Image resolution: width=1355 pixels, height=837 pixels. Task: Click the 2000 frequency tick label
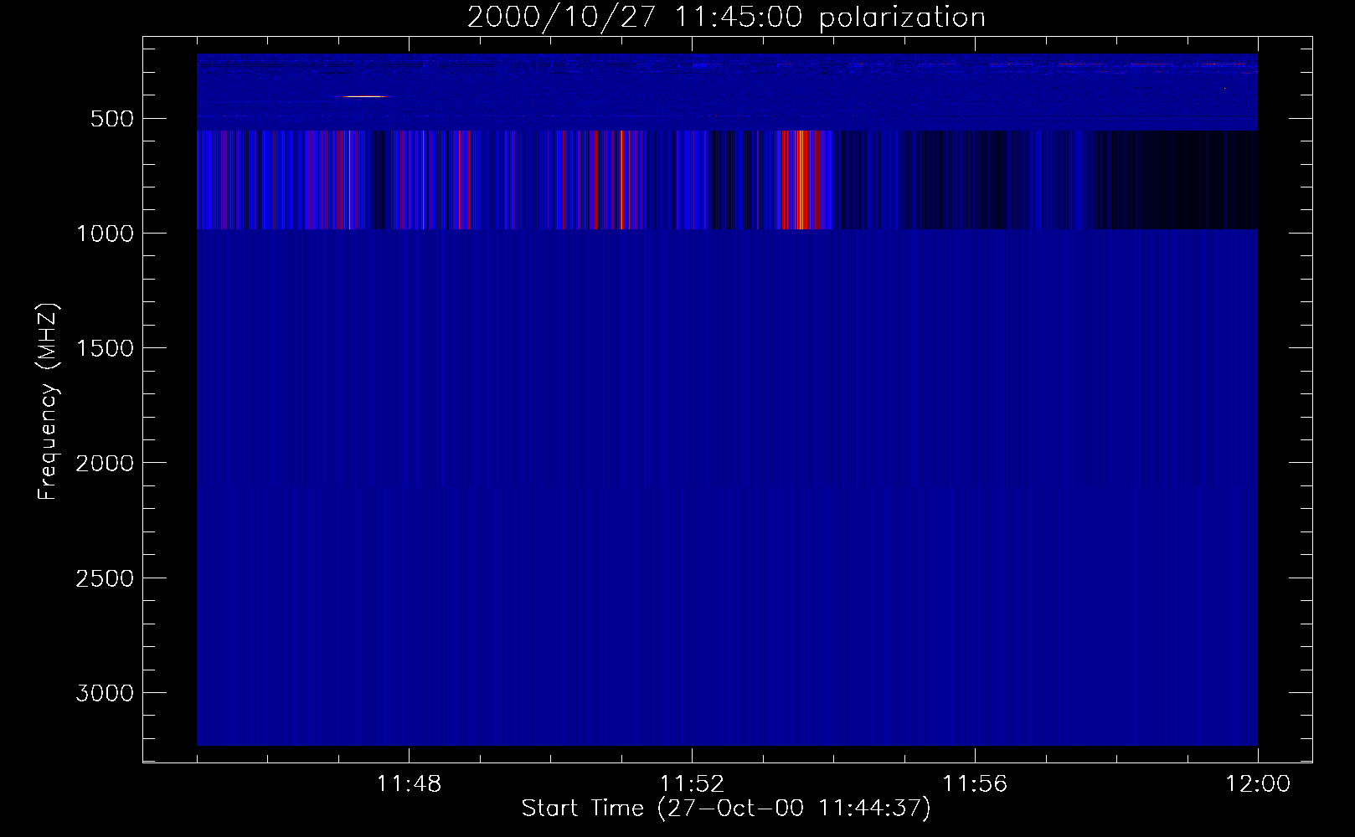pyautogui.click(x=105, y=463)
